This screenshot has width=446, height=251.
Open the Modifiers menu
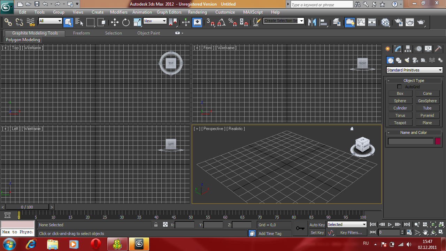click(119, 12)
